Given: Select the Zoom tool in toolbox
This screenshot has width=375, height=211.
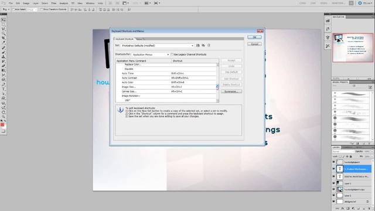Looking at the screenshot, I should tap(4, 117).
